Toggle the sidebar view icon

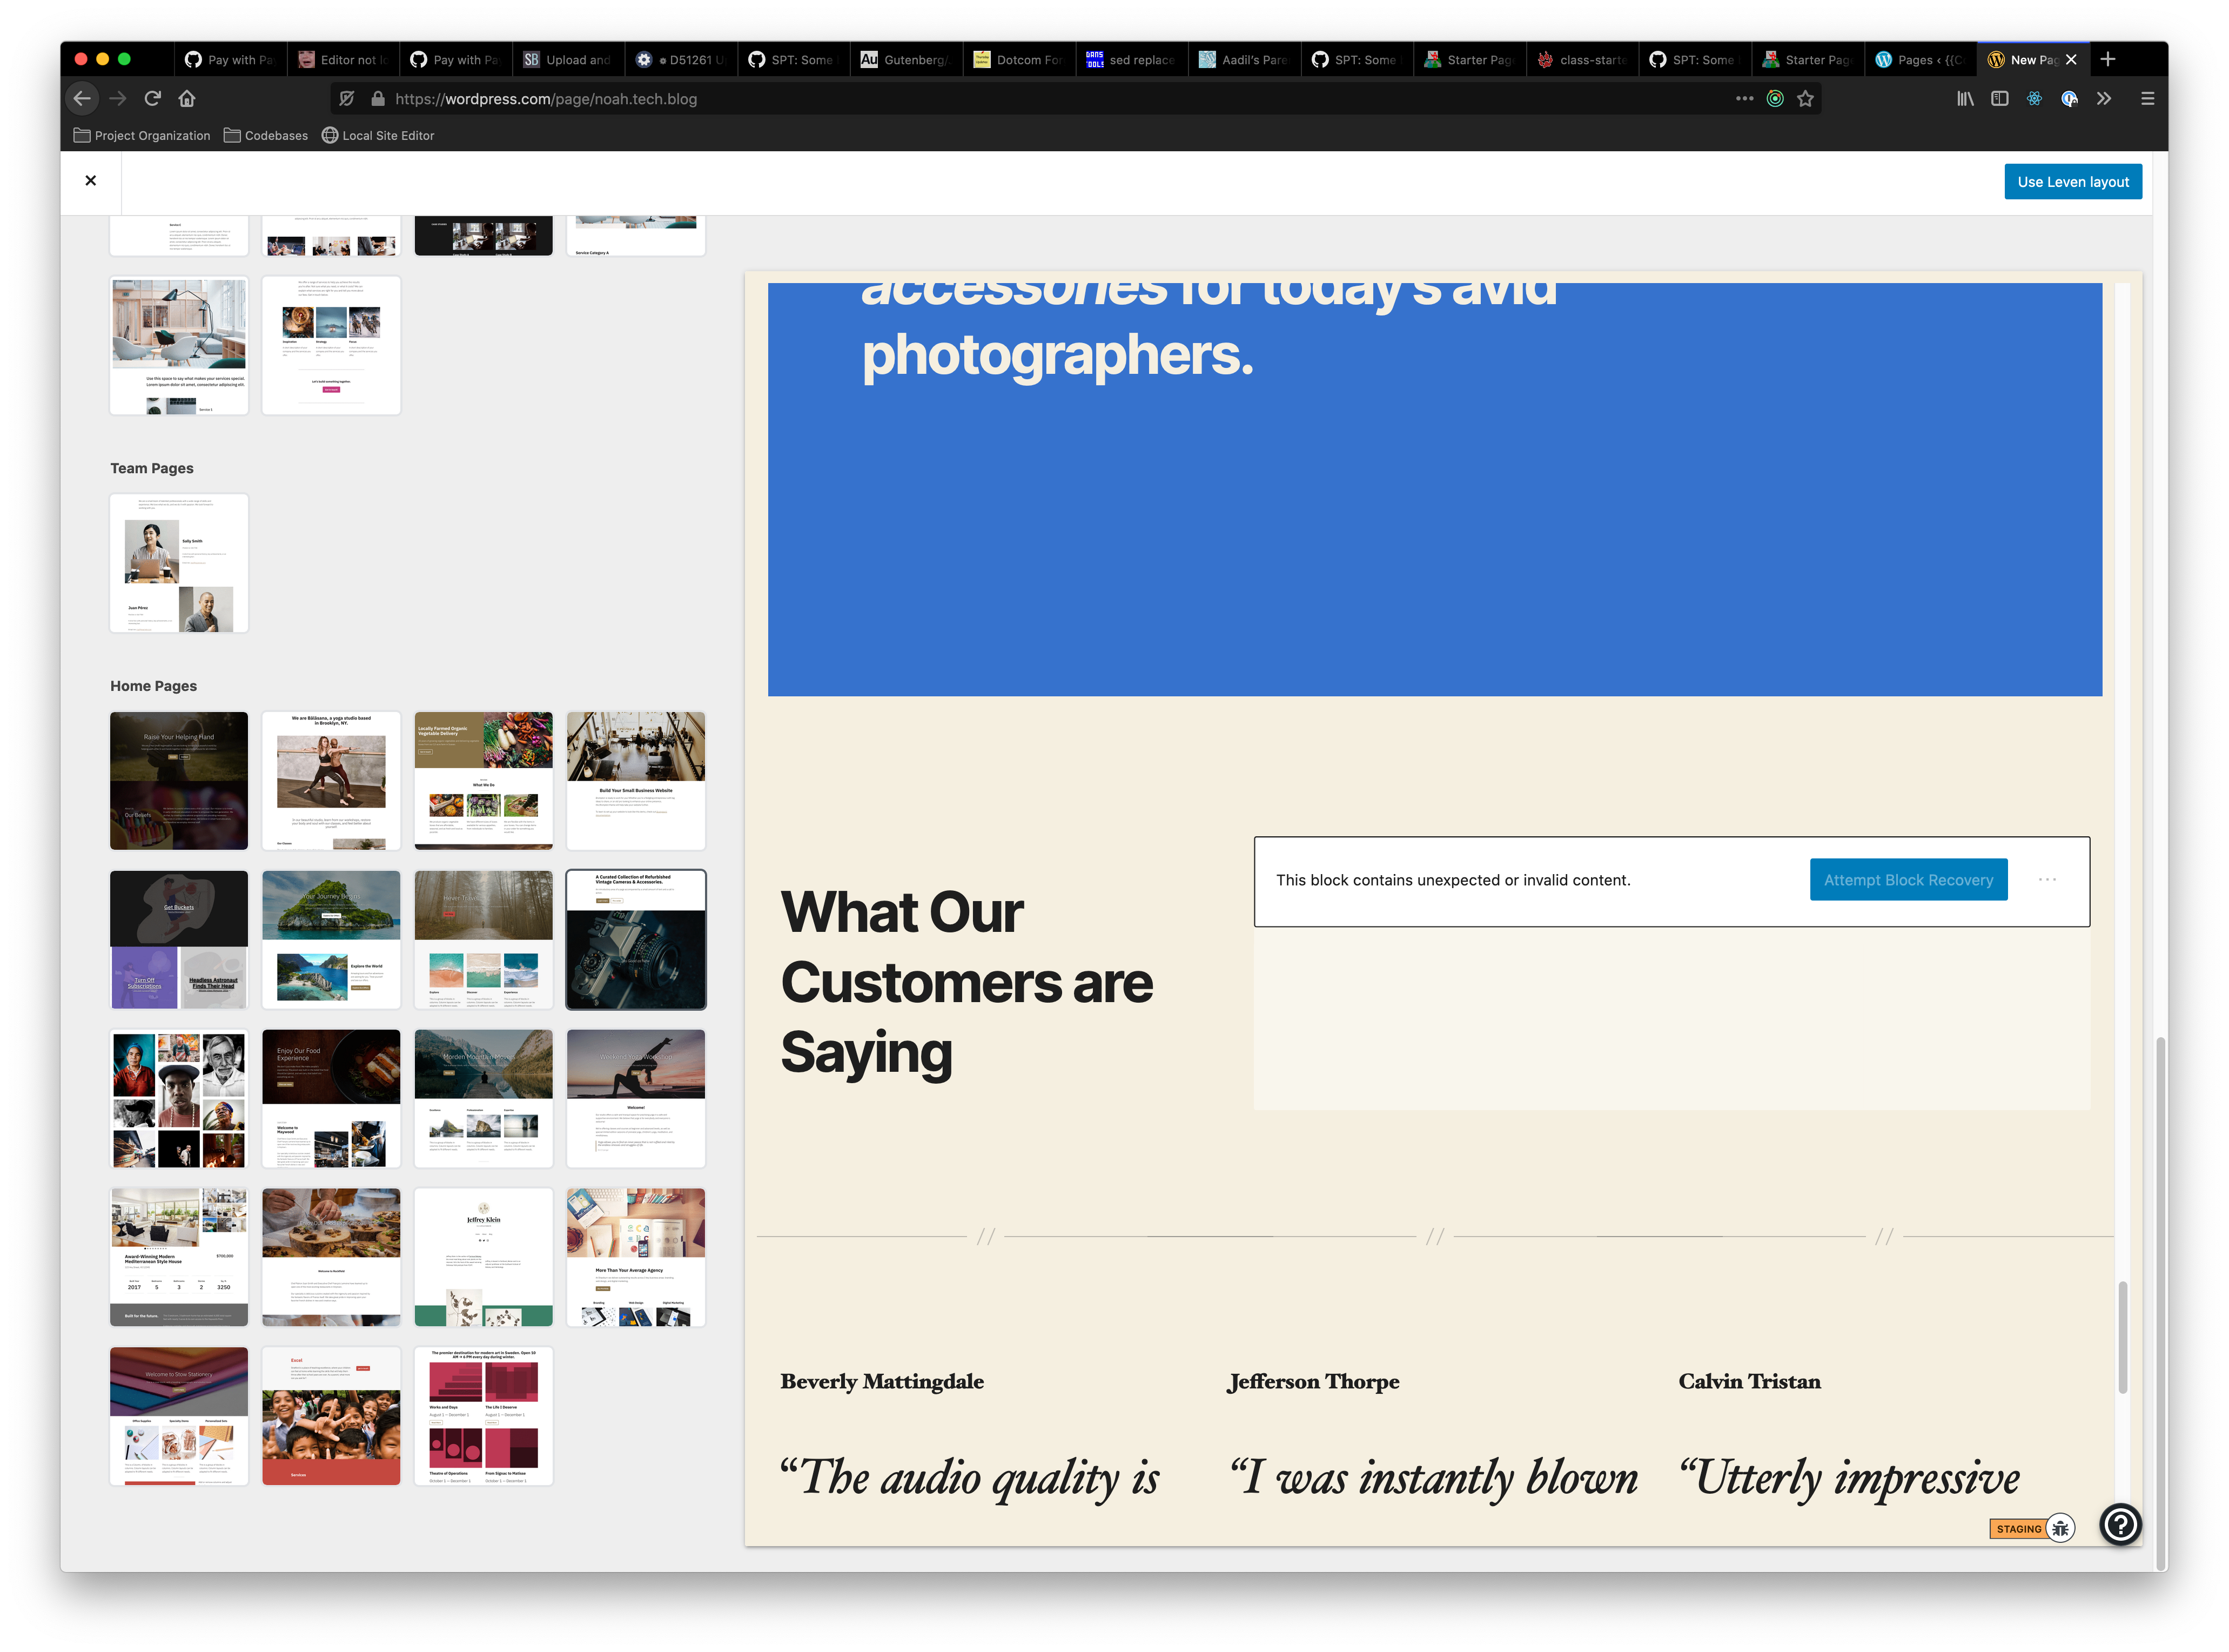click(2000, 98)
